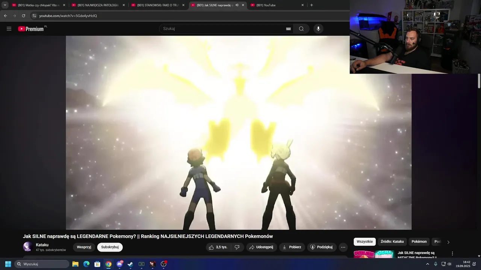Select Źródło: Kataku filter chip
The height and width of the screenshot is (270, 481).
tap(392, 241)
